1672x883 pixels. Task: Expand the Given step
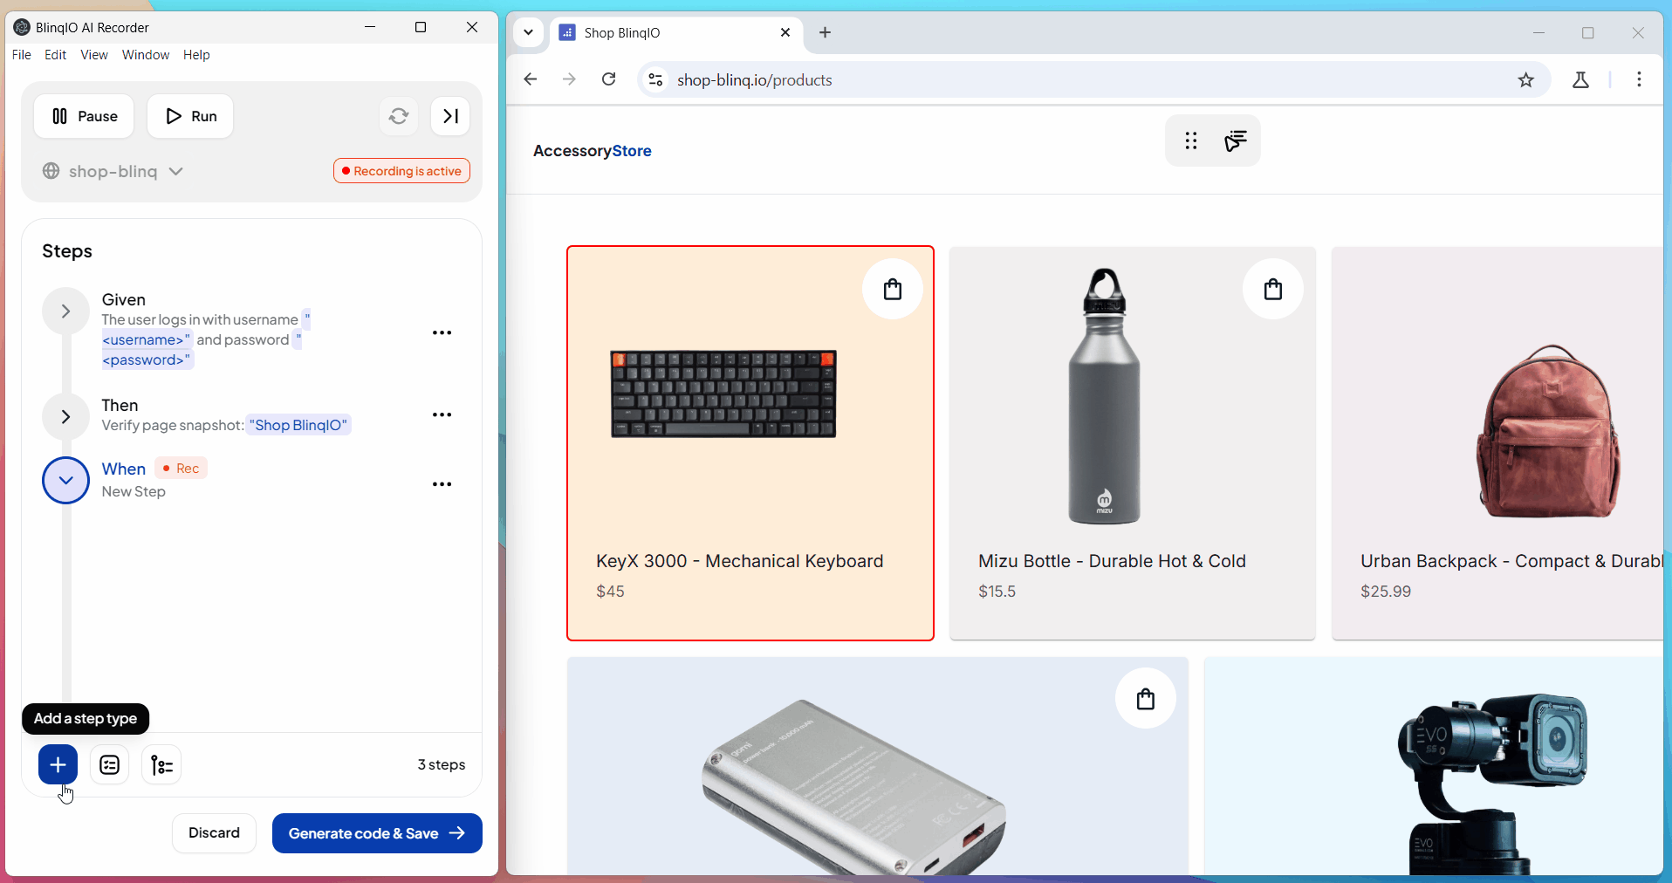tap(65, 311)
